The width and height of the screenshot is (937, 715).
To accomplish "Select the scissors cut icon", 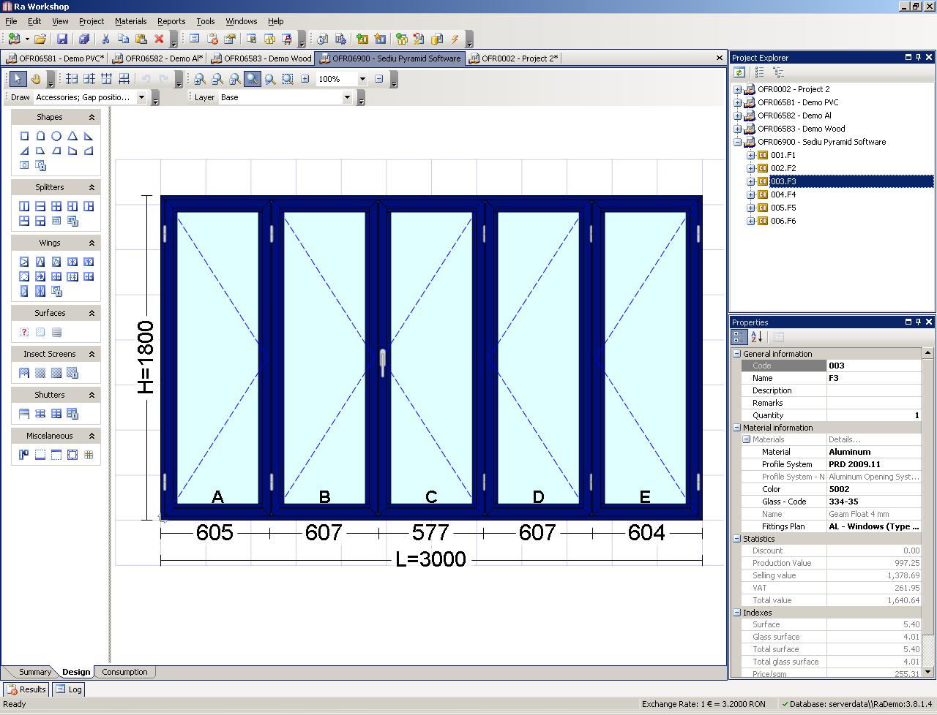I will tap(105, 39).
